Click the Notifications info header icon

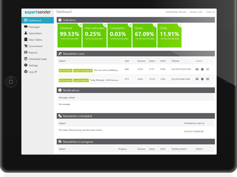point(60,90)
